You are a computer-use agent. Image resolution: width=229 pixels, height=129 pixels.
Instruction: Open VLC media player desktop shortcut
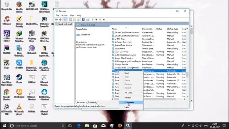click(x=19, y=109)
